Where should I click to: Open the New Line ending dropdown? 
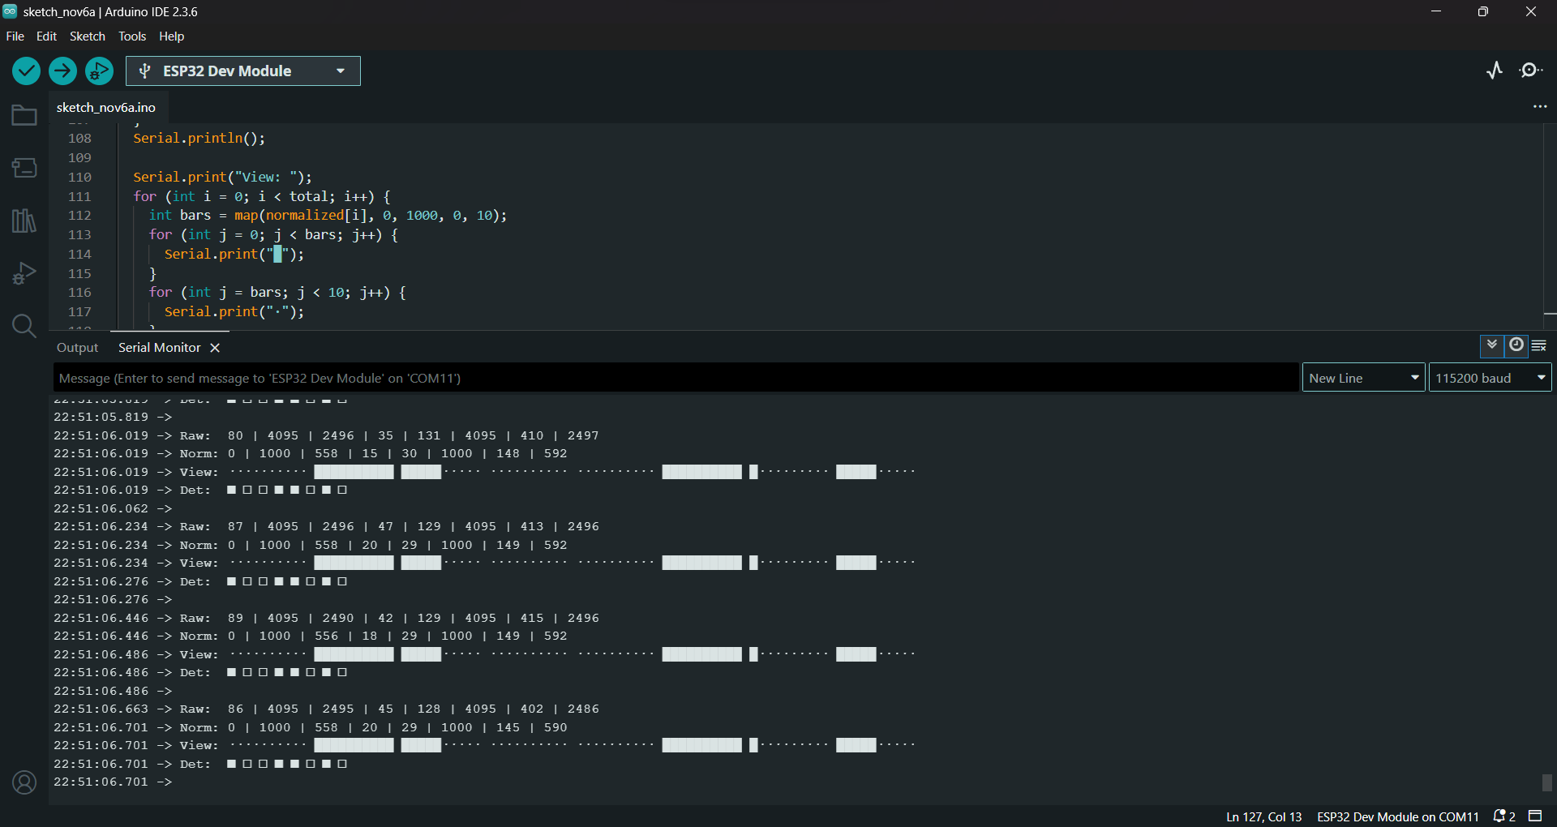tap(1363, 378)
